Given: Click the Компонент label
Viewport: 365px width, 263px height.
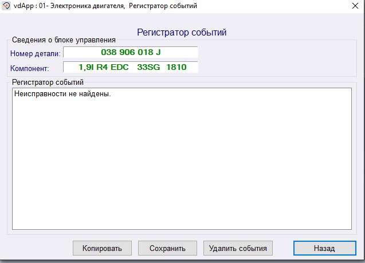Looking at the screenshot, I should pos(30,68).
